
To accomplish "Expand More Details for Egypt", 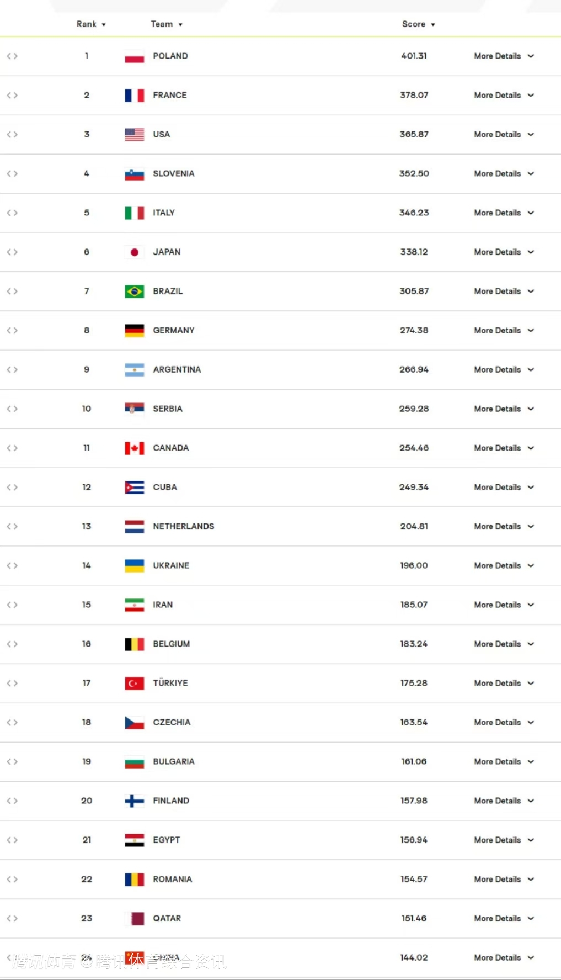I will click(x=504, y=840).
